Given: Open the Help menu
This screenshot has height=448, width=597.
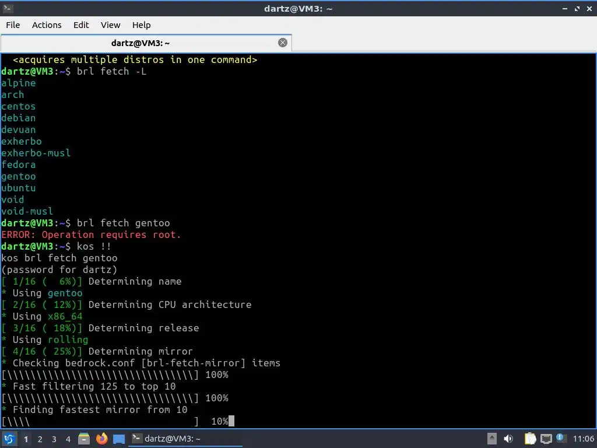Looking at the screenshot, I should [141, 25].
